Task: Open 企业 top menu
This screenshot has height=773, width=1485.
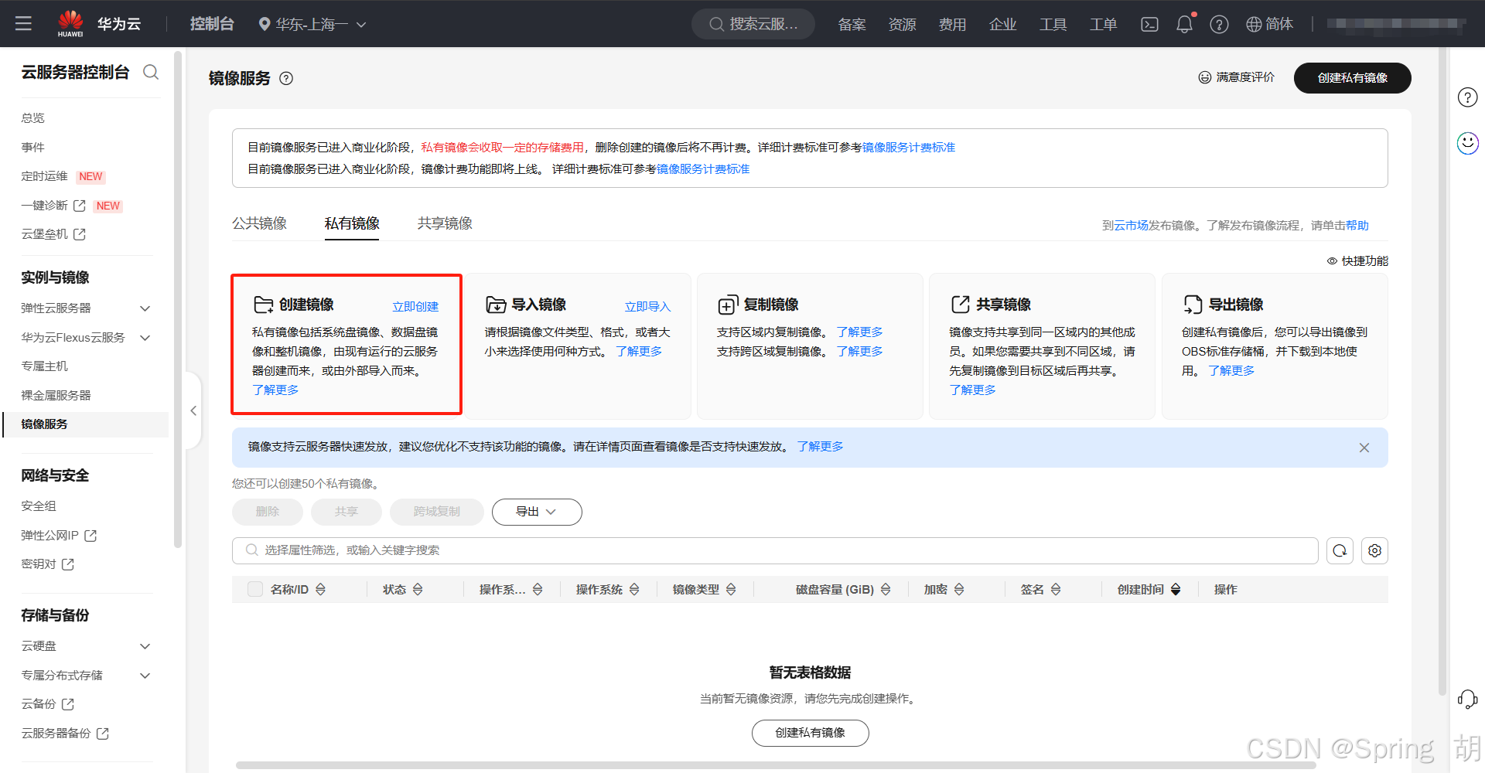Action: pyautogui.click(x=1002, y=25)
